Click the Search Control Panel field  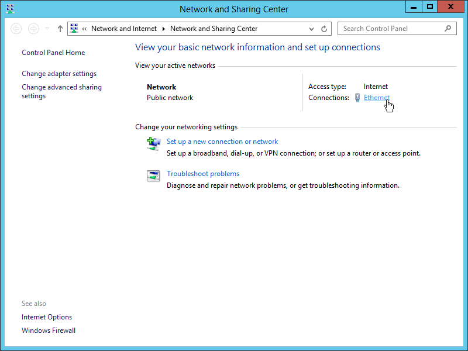click(397, 29)
